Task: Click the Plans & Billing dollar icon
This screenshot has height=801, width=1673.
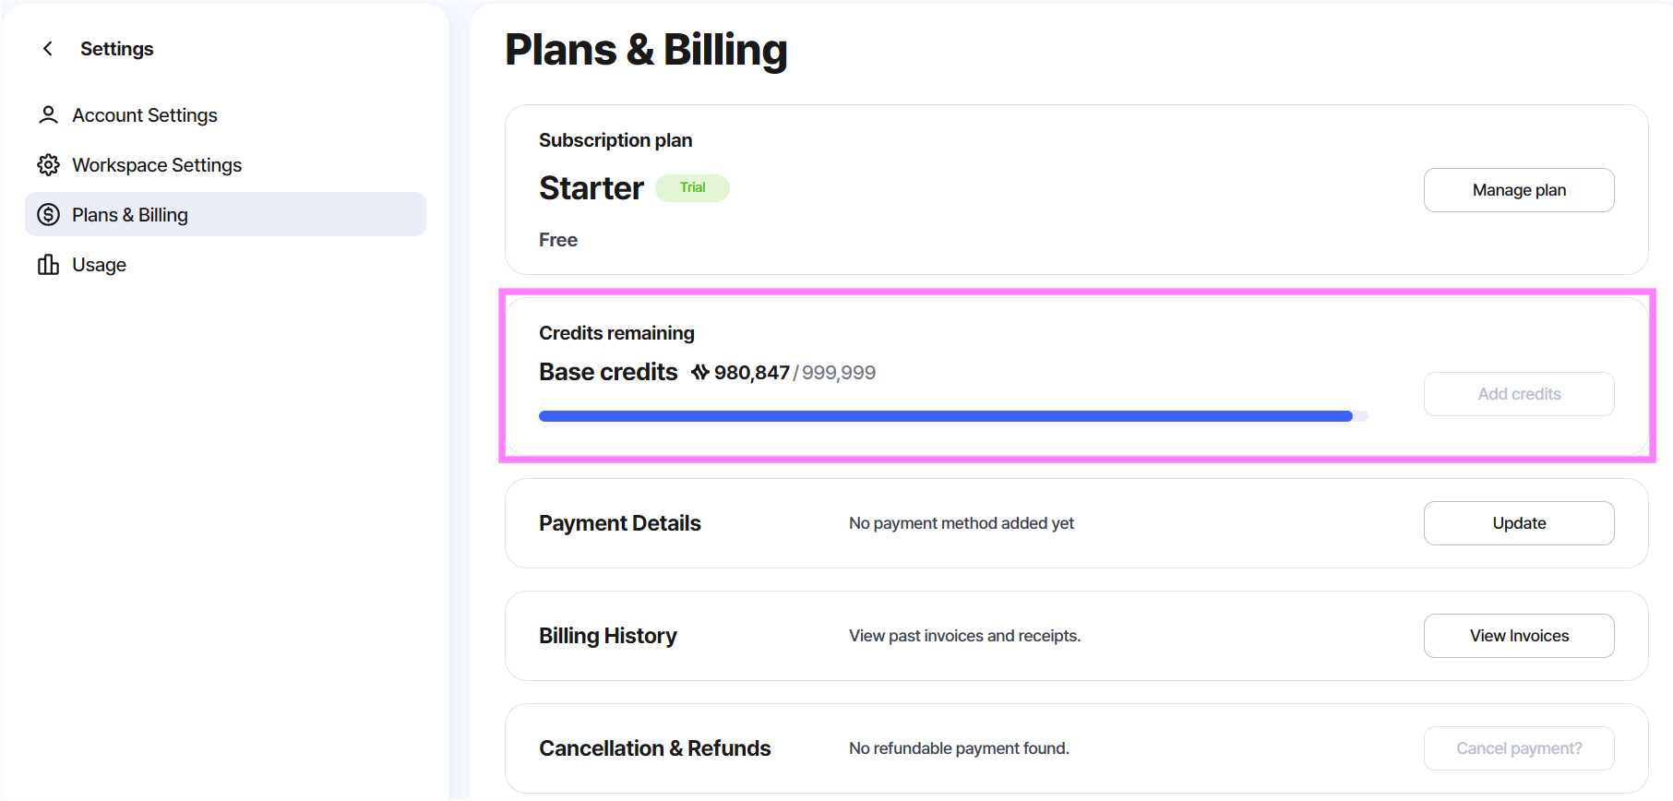Action: (48, 215)
